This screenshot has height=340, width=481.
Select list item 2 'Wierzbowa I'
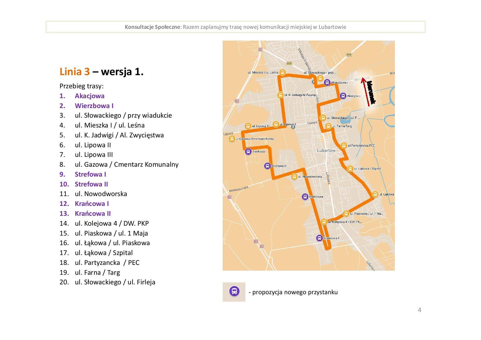tap(86, 106)
